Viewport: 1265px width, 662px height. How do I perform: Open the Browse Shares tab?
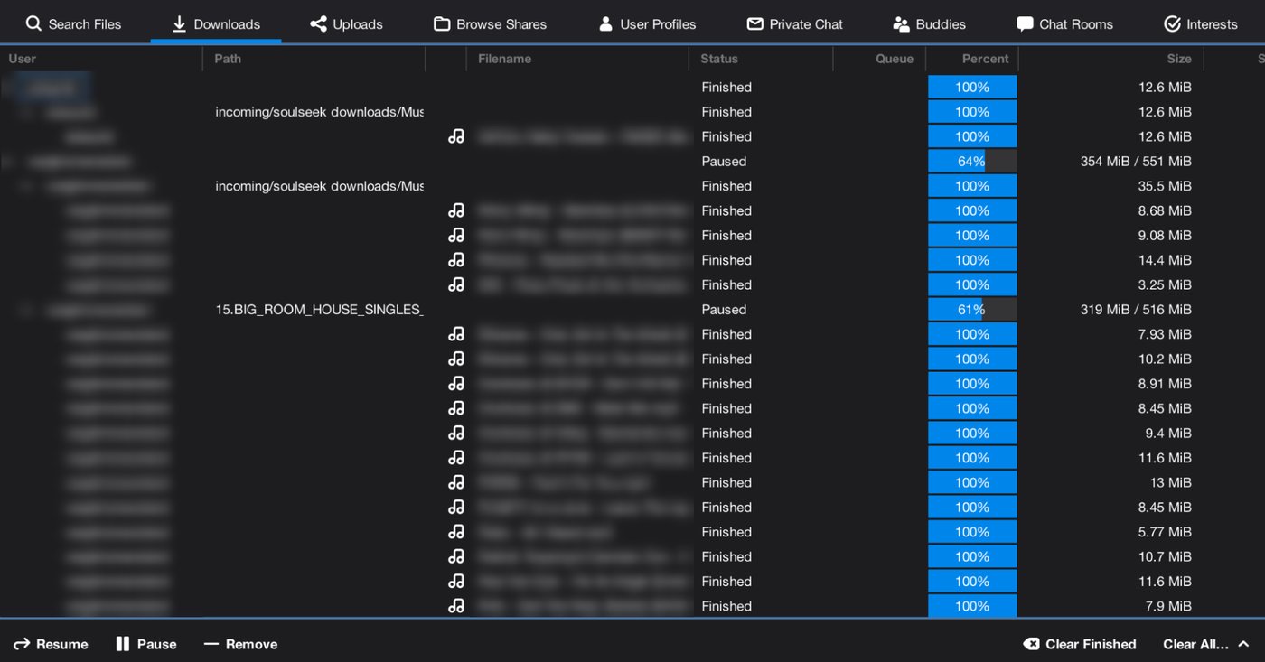[490, 24]
